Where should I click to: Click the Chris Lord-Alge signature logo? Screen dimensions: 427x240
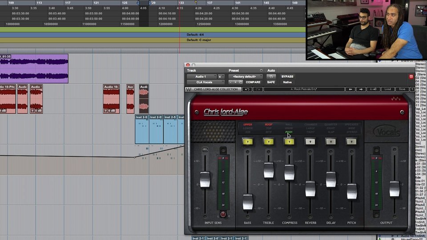pyautogui.click(x=226, y=112)
